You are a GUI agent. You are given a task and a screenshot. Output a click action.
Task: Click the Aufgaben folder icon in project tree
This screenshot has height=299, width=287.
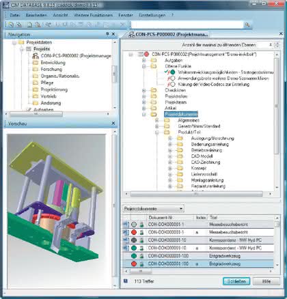click(x=154, y=60)
